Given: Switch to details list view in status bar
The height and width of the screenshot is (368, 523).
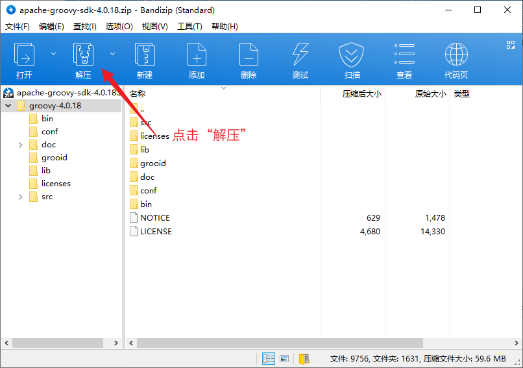Looking at the screenshot, I should tap(269, 359).
